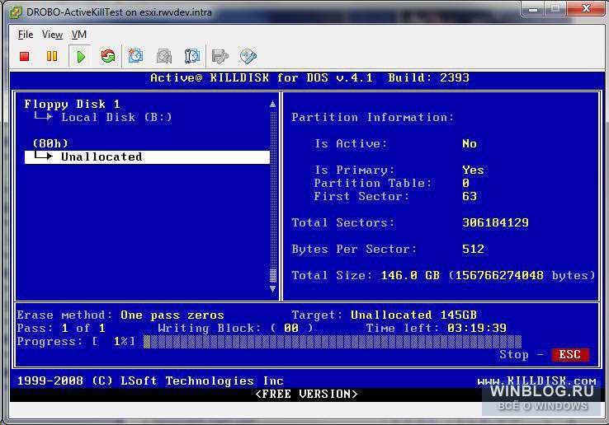Click the red ESC stop button
This screenshot has height=425, width=609.
(569, 354)
